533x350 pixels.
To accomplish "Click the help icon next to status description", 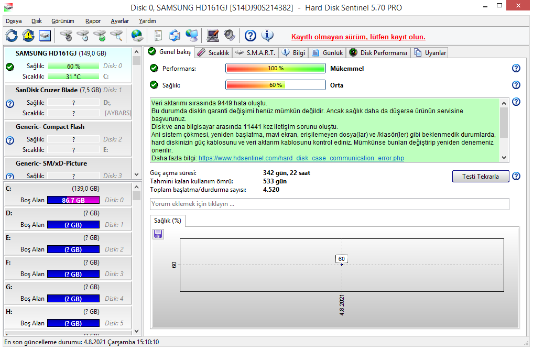I will coord(516,102).
